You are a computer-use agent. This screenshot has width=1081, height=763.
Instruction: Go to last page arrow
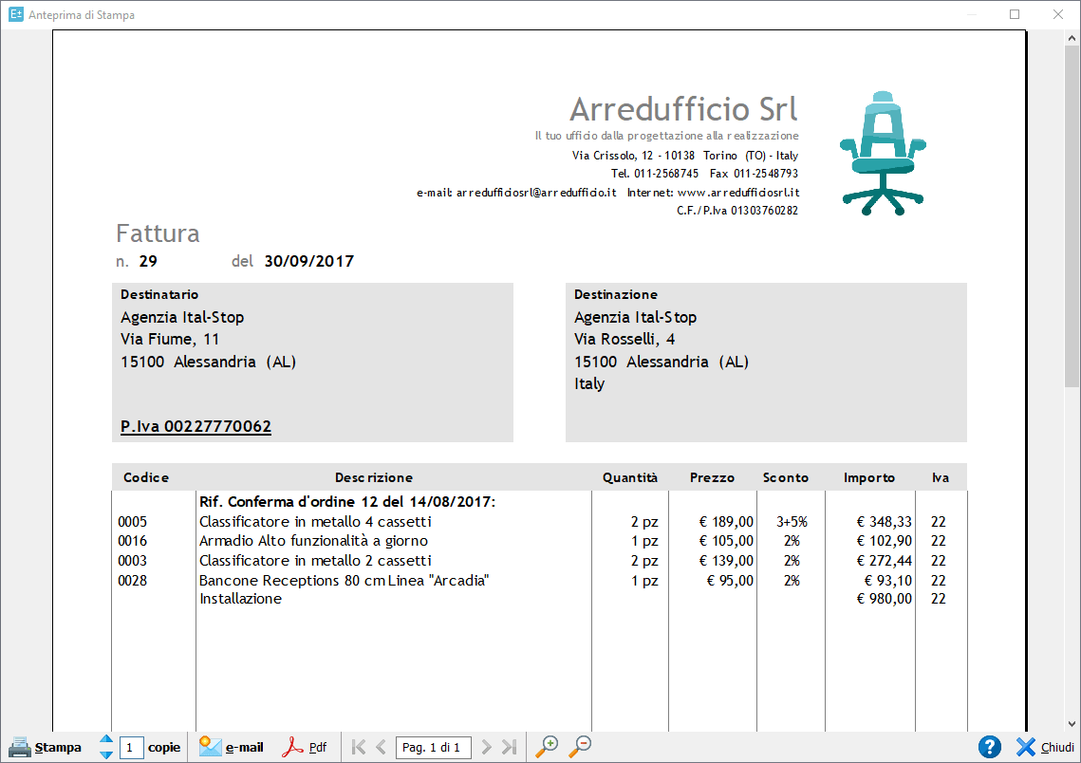pyautogui.click(x=510, y=747)
